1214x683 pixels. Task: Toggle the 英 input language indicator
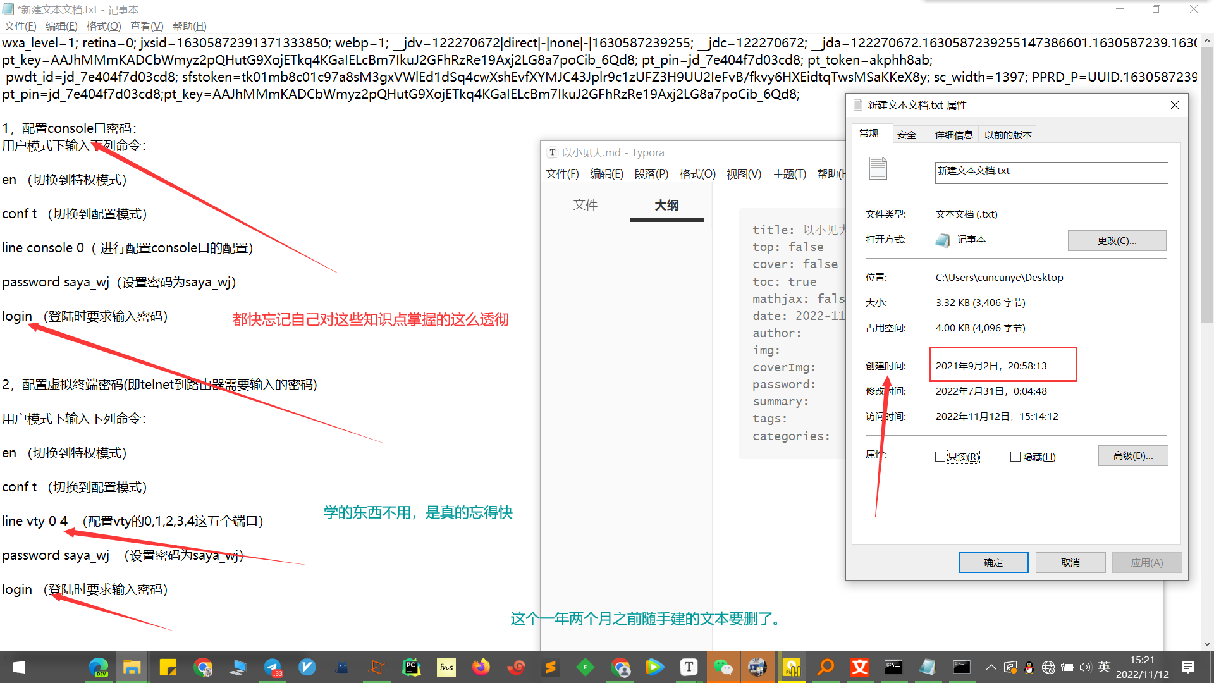[1104, 667]
